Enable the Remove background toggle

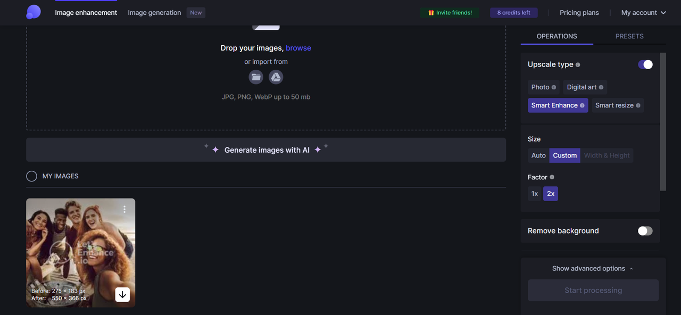645,230
